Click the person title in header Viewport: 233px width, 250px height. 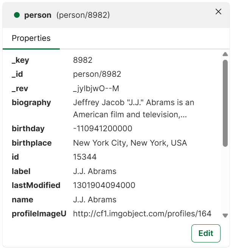(x=38, y=15)
